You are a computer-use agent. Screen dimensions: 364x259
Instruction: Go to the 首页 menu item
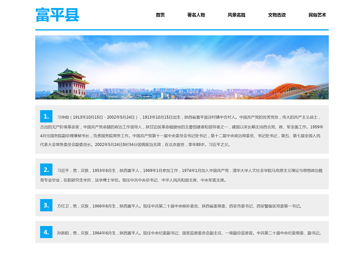click(160, 15)
